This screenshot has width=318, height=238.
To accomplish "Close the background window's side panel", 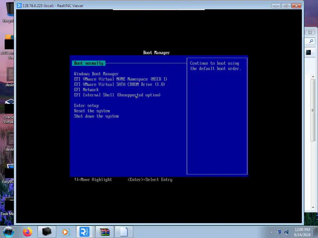I will pos(310,32).
